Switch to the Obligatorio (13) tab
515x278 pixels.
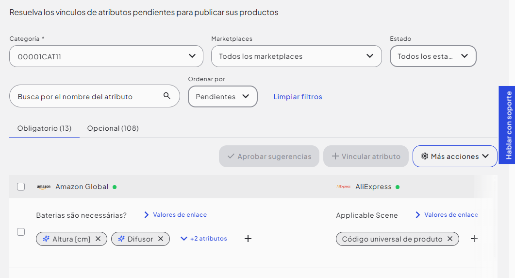(44, 128)
